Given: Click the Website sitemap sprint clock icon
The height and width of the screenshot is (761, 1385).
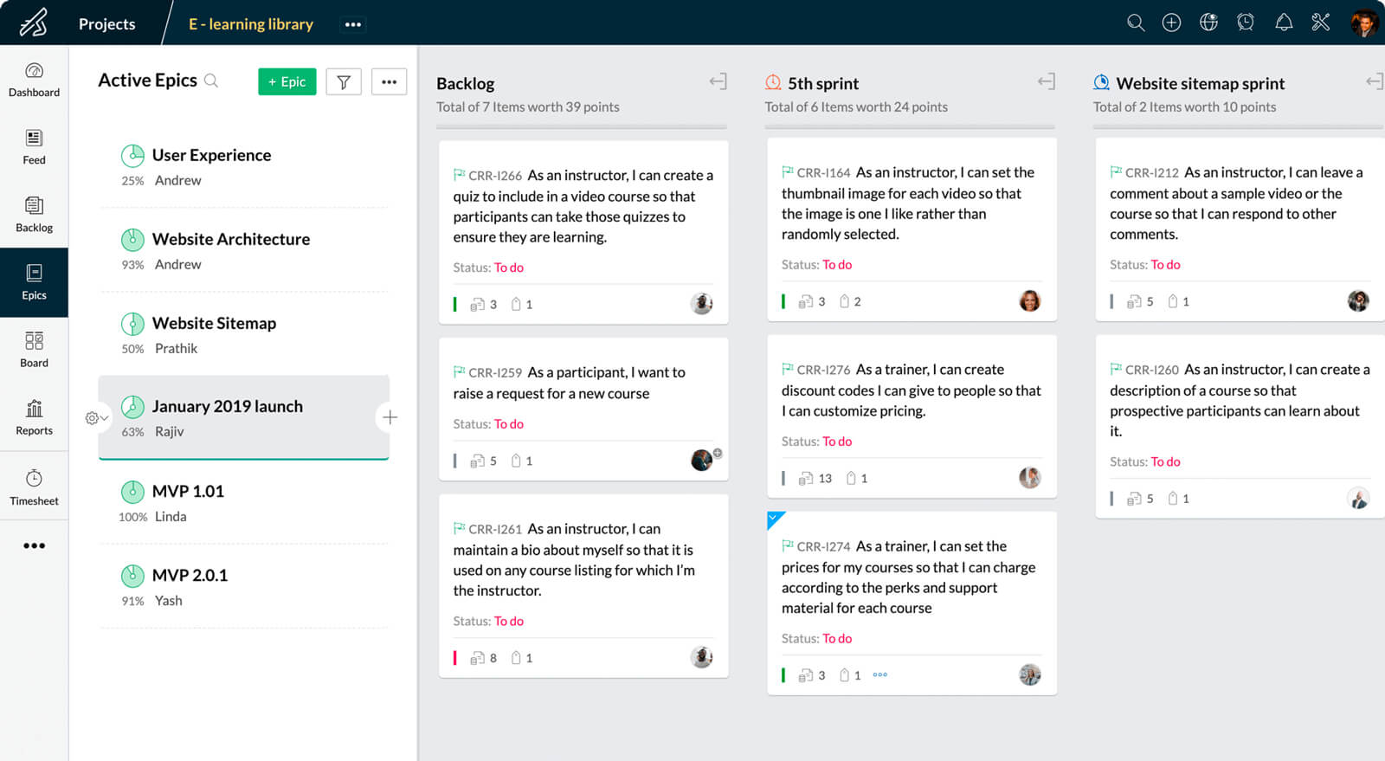Looking at the screenshot, I should (1101, 82).
